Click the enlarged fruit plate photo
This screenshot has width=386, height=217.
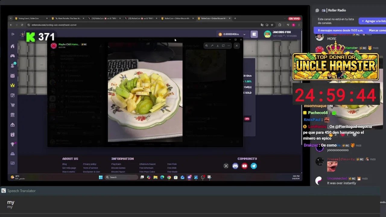coord(145,92)
